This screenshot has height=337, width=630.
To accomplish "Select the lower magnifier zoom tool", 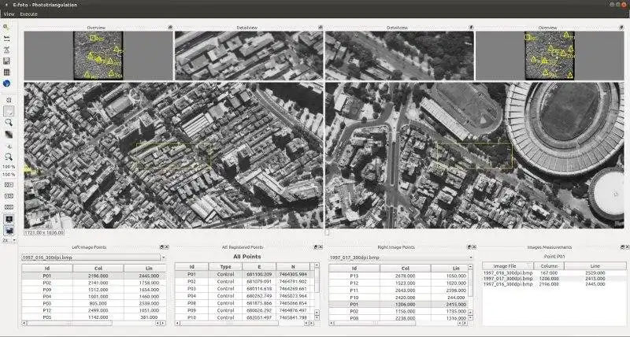I will tap(9, 157).
